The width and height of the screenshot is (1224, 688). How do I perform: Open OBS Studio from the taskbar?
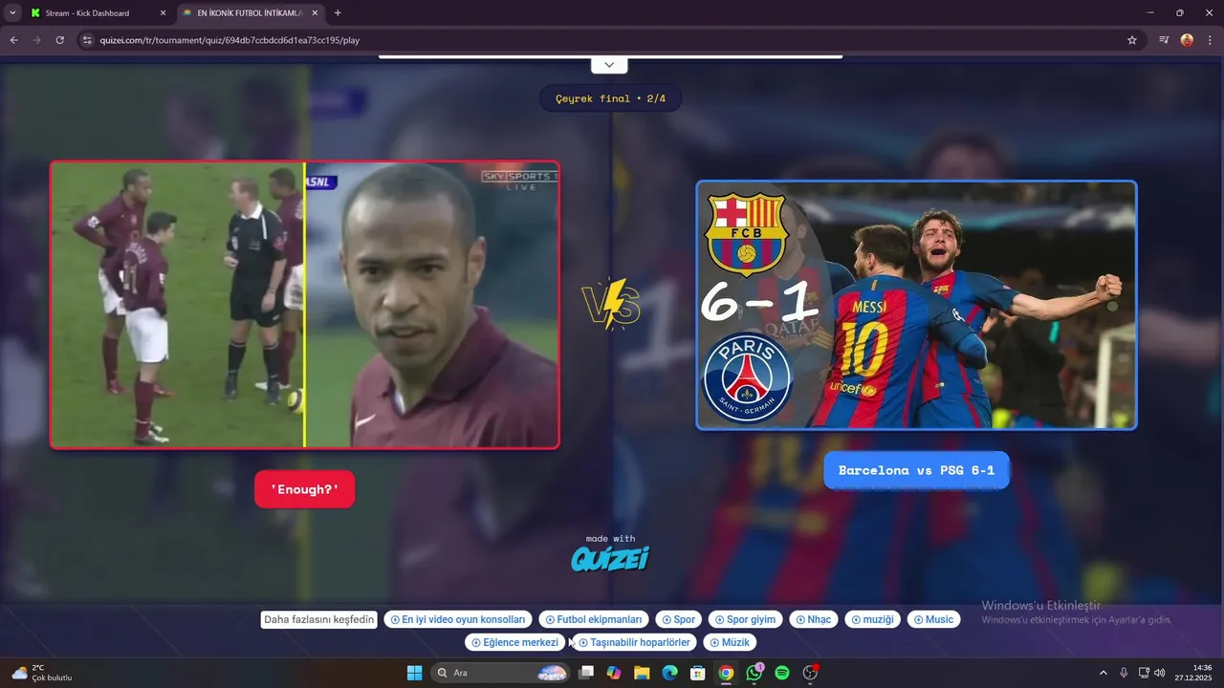pos(810,673)
